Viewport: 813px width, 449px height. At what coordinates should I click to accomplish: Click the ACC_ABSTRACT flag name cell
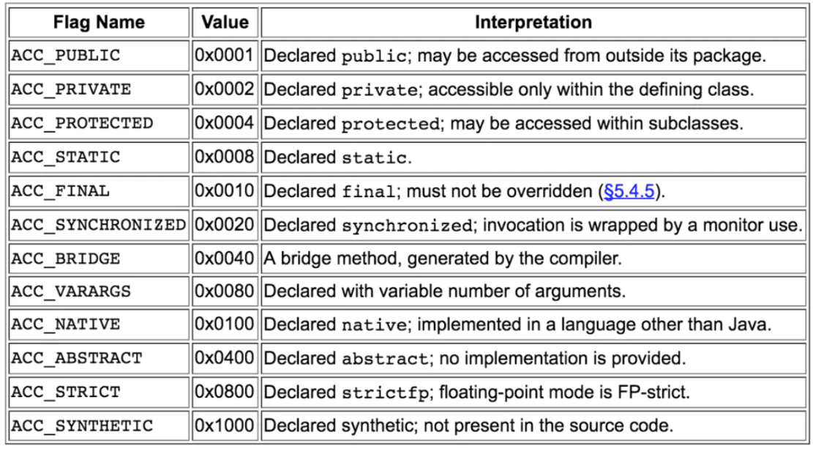(77, 359)
